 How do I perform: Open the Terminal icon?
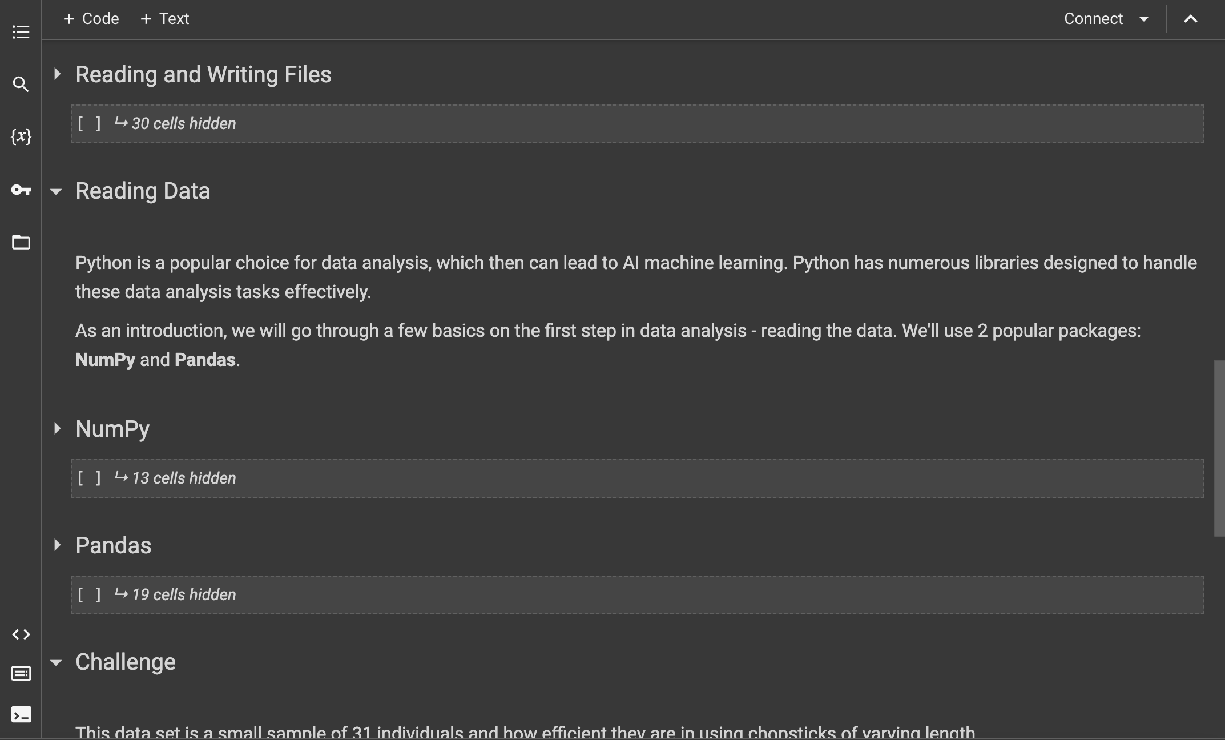click(21, 715)
